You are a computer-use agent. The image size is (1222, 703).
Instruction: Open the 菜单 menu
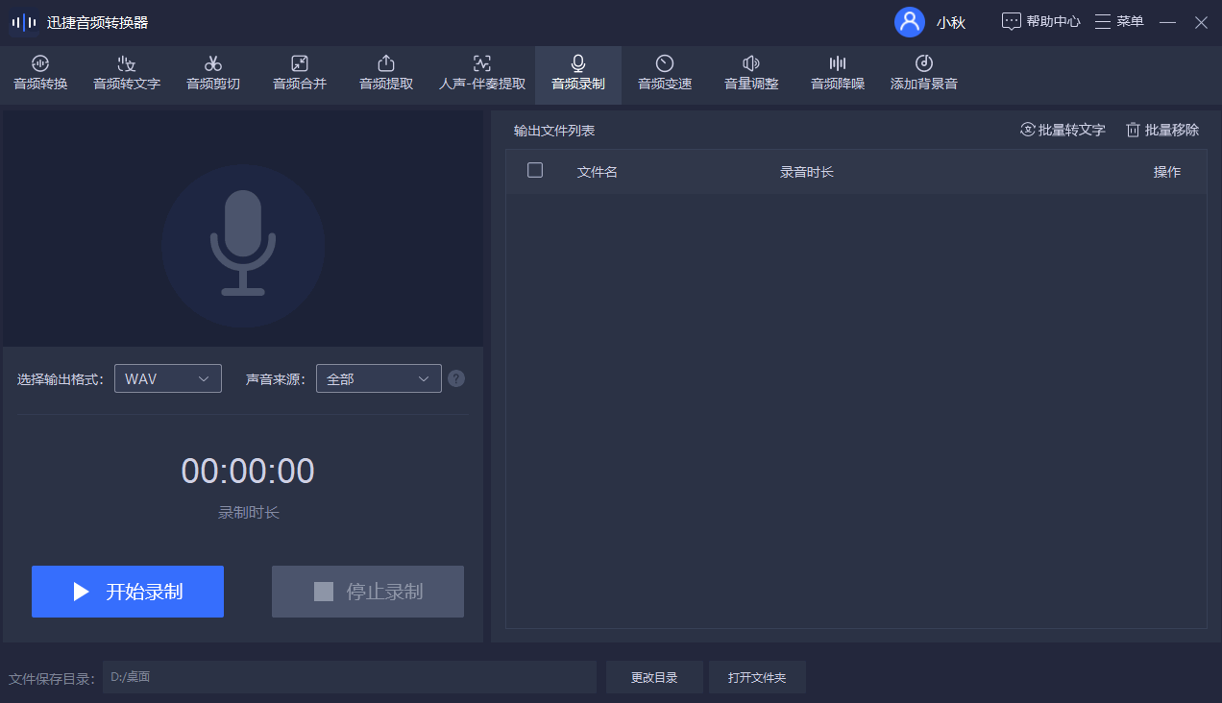pos(1118,21)
